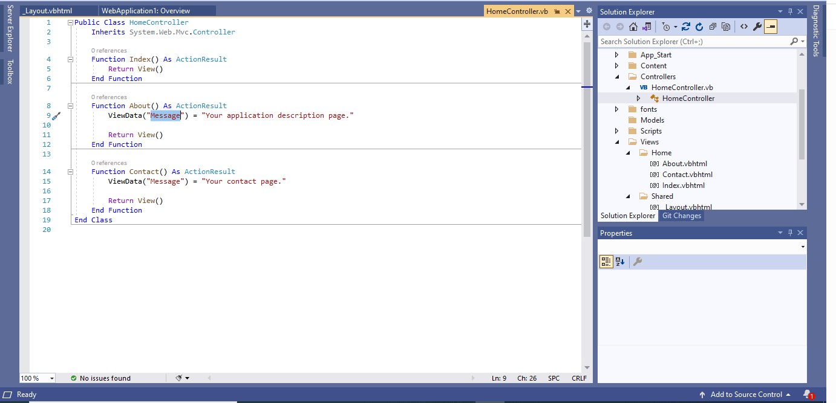Open the Diagnostic Tools side panel
836x403 pixels.
click(x=815, y=30)
